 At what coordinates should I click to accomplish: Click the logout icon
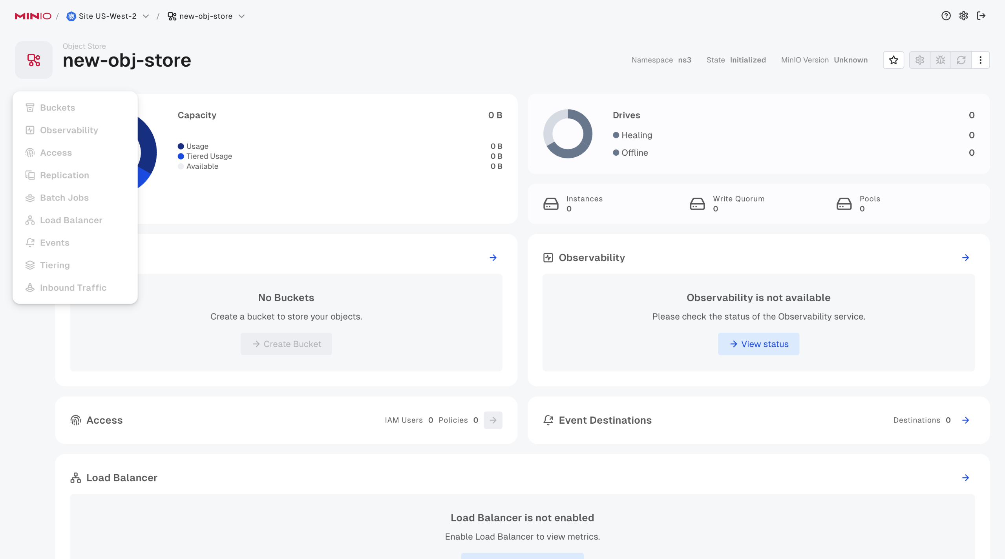coord(981,16)
